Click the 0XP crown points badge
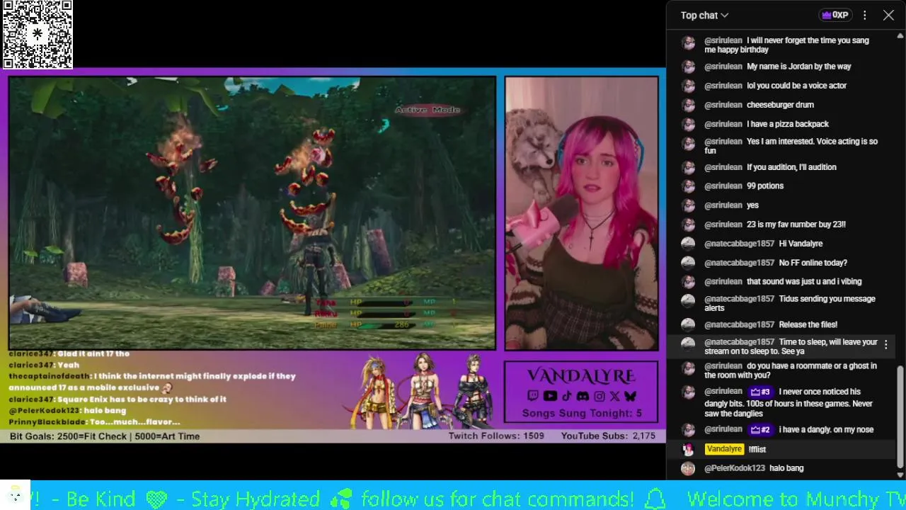 coord(835,15)
